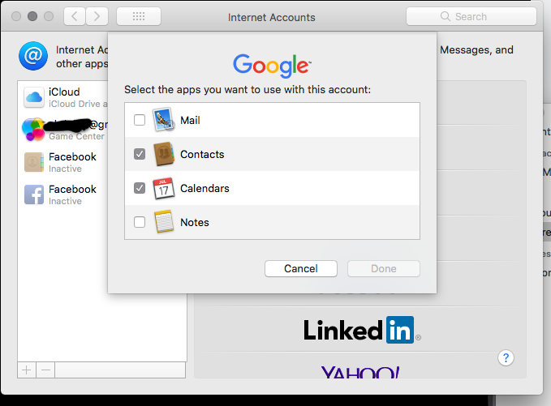Go back with the left arrow
551x406 pixels.
75,16
